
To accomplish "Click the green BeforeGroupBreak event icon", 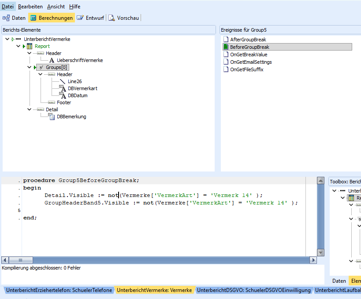I will tap(226, 47).
